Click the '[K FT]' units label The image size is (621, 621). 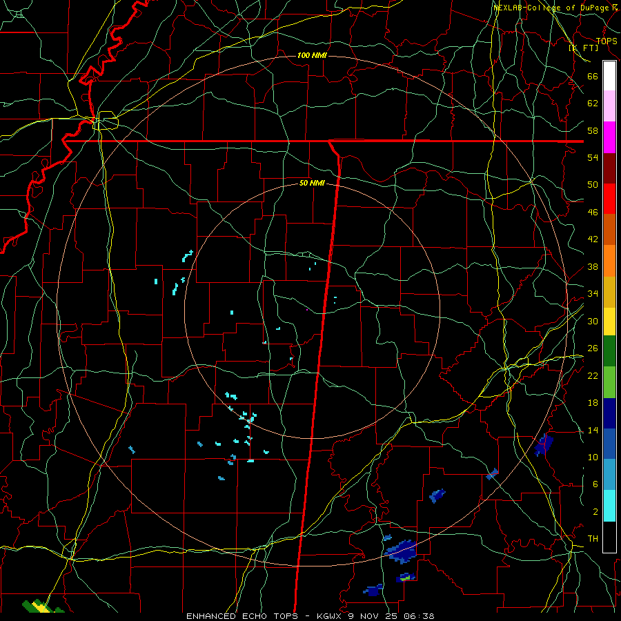pos(583,48)
